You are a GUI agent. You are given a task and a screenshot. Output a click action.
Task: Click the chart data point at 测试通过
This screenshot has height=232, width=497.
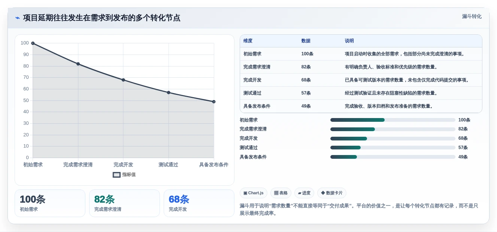[169, 93]
